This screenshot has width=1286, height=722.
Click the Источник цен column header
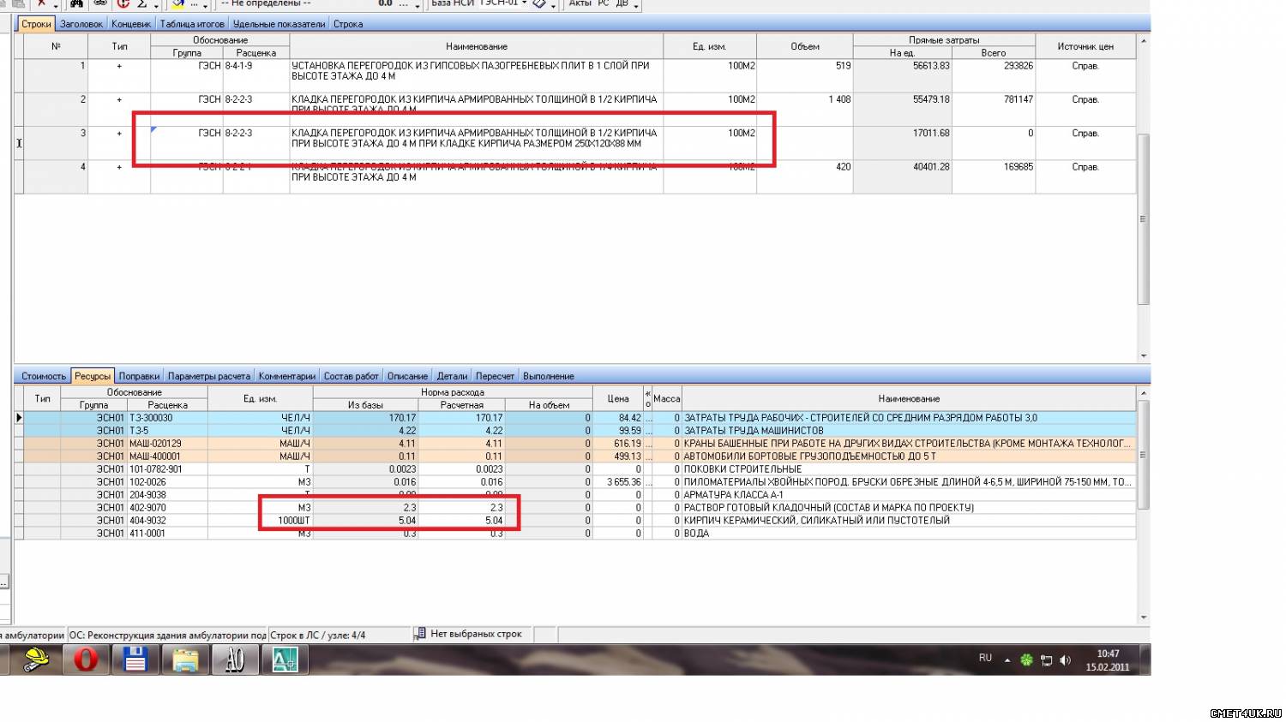pos(1085,46)
